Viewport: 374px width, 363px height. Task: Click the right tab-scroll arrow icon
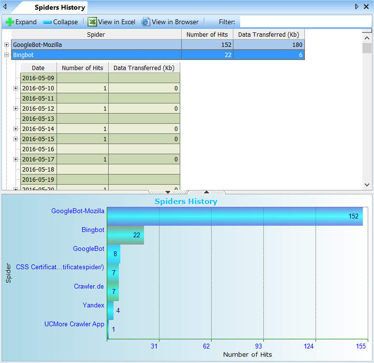point(357,7)
